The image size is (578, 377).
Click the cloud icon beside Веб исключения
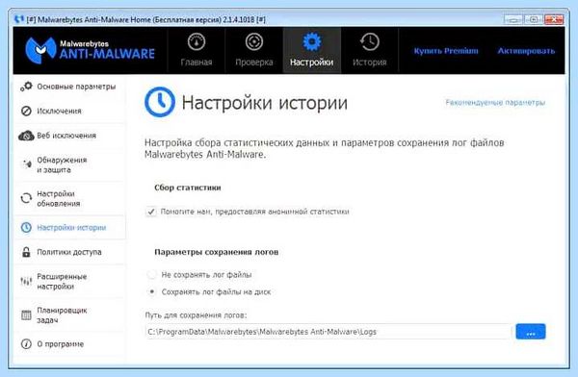(26, 136)
